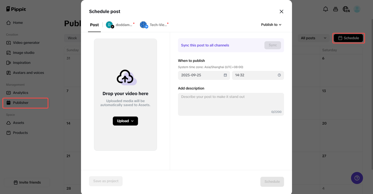Switch to the Post tab

94,25
